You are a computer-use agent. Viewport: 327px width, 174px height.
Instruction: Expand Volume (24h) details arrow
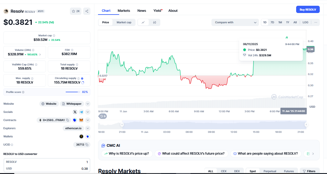tap(40, 54)
